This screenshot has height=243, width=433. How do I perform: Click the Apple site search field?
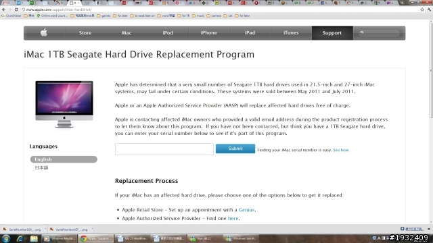379,33
